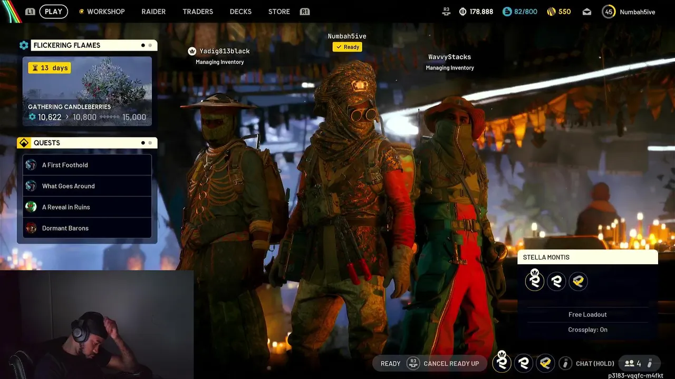This screenshot has width=675, height=379.
Task: Click the 10,622 merit value
Action: click(50, 117)
